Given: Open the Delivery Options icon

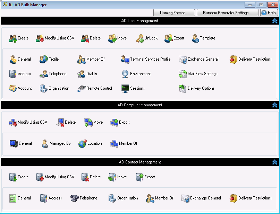Looking at the screenshot, I should [183, 88].
